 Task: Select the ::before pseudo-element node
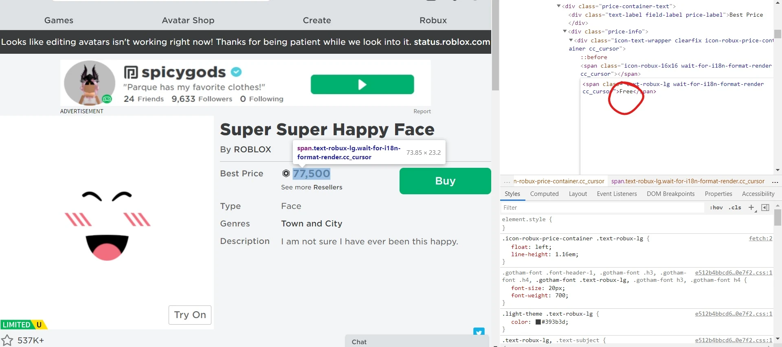(594, 57)
